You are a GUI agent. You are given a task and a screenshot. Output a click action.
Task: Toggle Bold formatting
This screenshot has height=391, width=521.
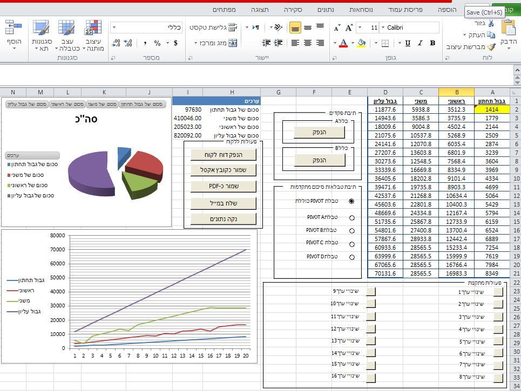tap(432, 43)
